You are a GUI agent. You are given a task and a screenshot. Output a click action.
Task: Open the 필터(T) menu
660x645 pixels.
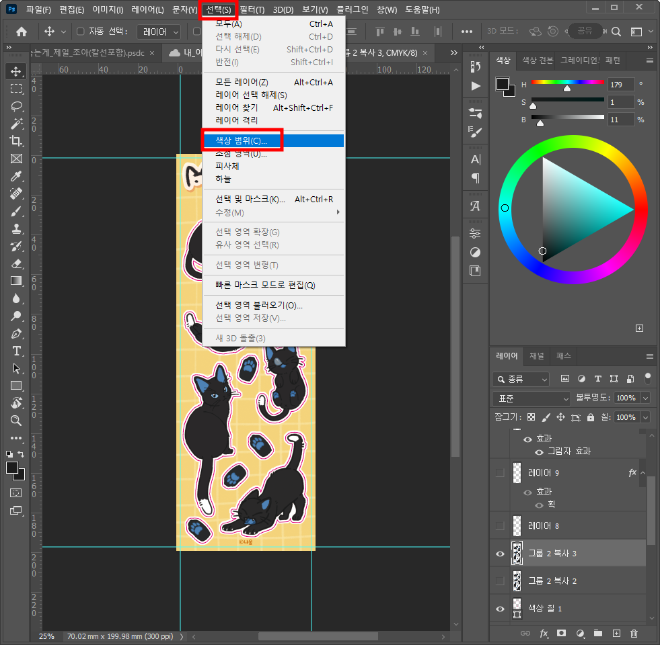[x=252, y=9]
